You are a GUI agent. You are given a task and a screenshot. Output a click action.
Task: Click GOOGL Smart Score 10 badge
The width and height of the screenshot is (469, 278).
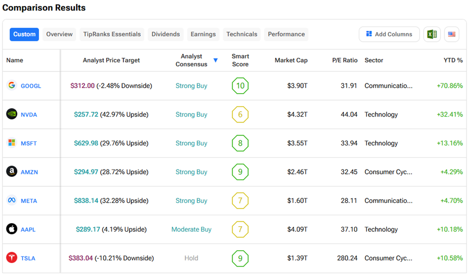click(x=240, y=86)
